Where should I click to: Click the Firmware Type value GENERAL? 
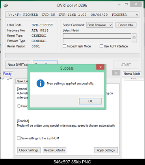click(39, 41)
